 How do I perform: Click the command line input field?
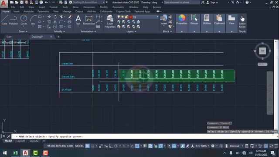(x=144, y=137)
